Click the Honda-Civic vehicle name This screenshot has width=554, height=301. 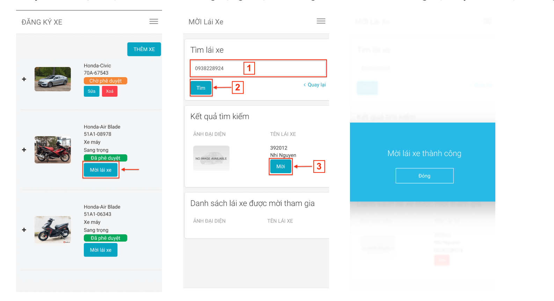coord(97,66)
